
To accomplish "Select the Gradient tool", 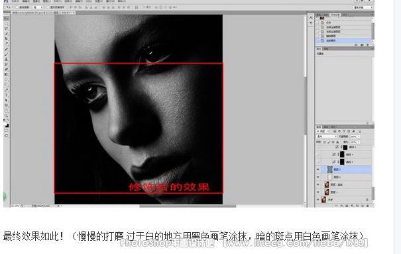I will click(x=6, y=74).
